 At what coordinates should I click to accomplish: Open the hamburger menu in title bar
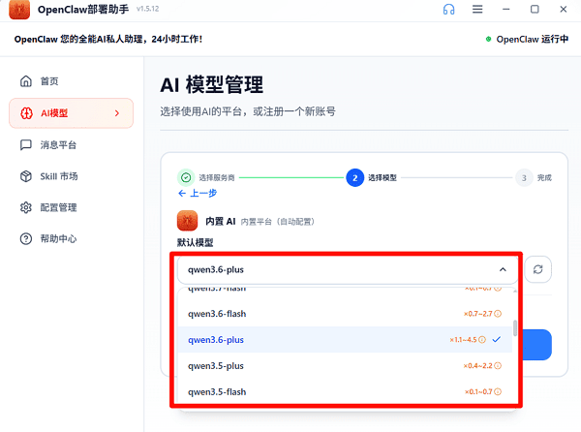477,10
